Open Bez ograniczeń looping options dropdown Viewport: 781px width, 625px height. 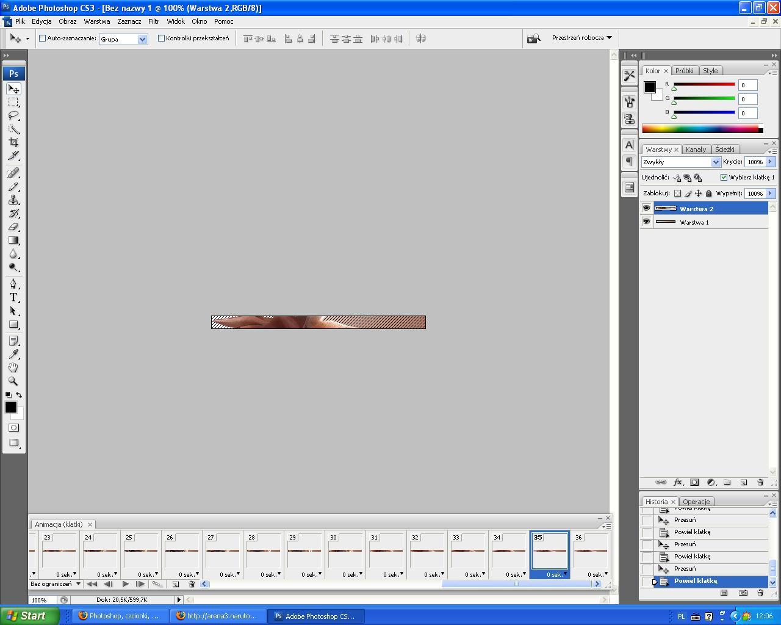tap(56, 583)
